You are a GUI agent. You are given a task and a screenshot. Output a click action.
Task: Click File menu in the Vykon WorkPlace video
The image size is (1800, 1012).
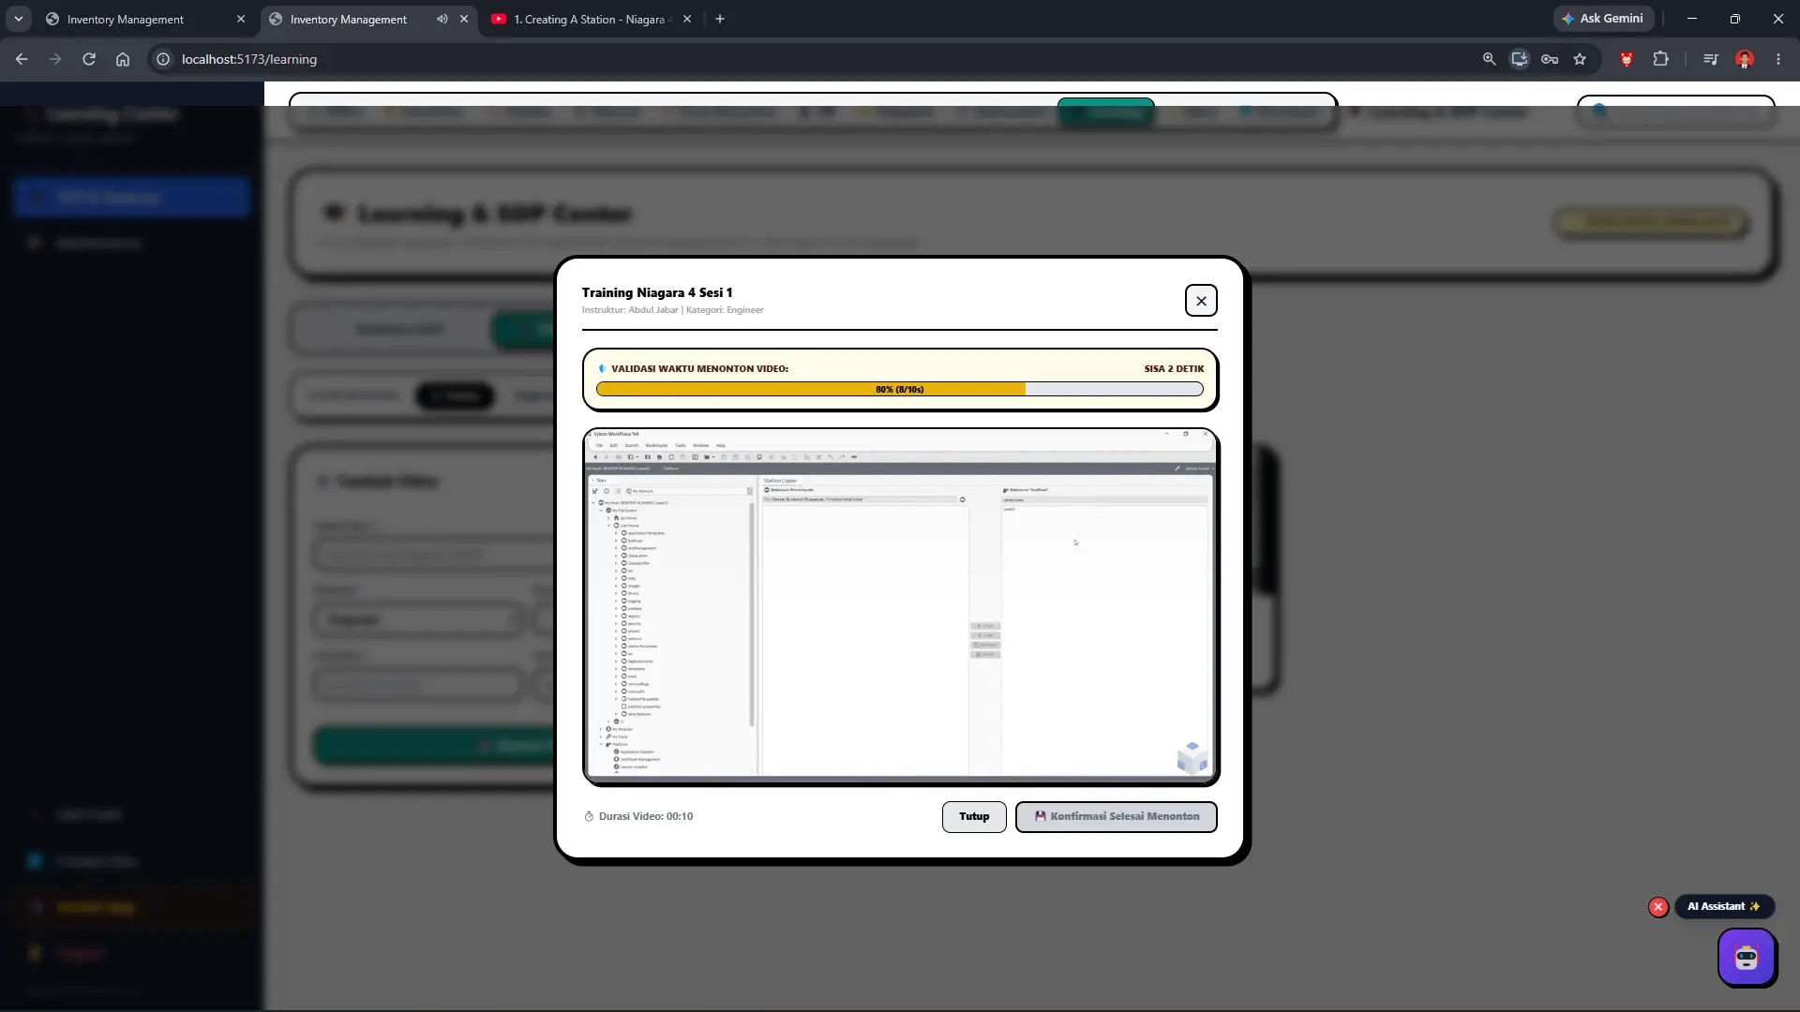coord(599,445)
